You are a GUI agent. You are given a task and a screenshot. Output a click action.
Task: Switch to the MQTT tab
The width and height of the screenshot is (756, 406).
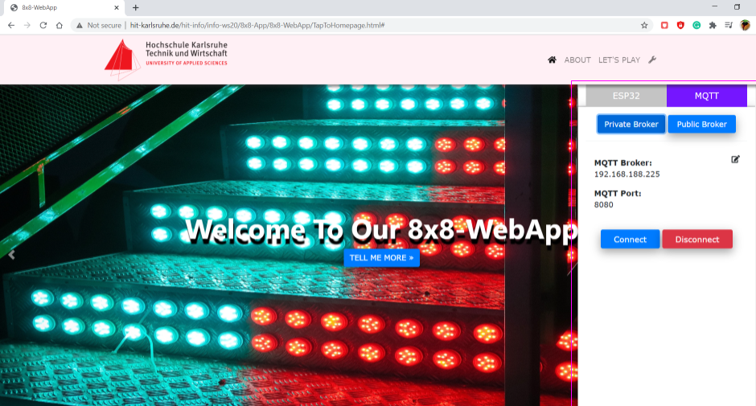click(x=706, y=96)
